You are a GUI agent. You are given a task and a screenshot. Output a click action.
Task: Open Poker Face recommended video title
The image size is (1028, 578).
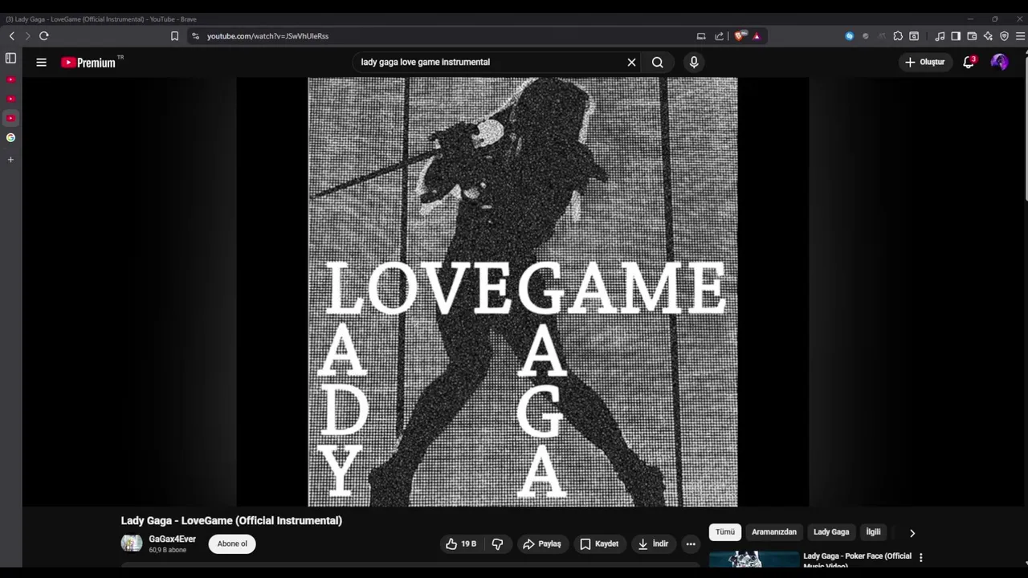coord(857,560)
